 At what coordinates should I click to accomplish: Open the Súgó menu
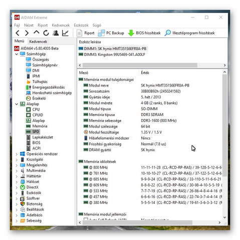pyautogui.click(x=97, y=25)
